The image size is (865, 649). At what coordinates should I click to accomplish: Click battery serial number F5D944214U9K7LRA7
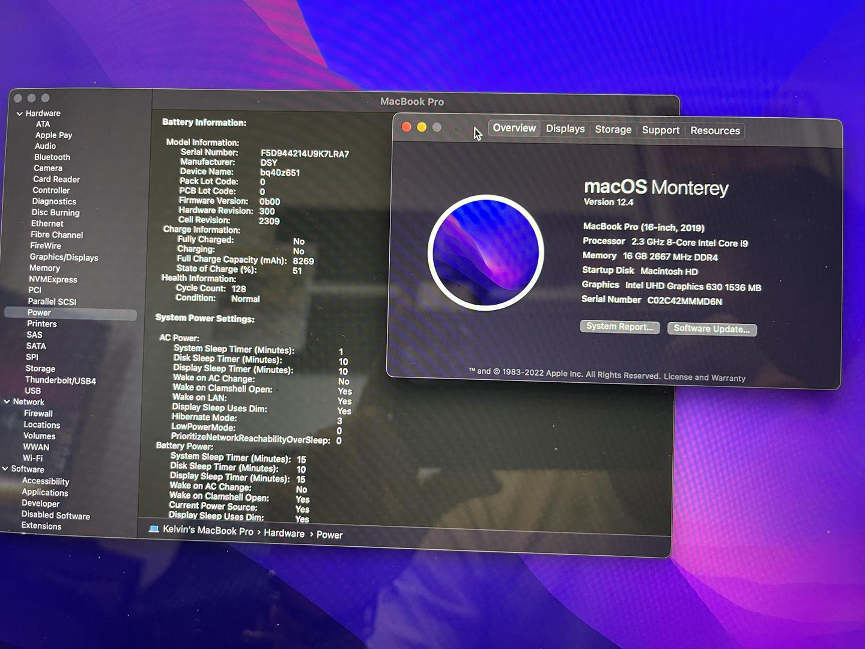pyautogui.click(x=305, y=154)
